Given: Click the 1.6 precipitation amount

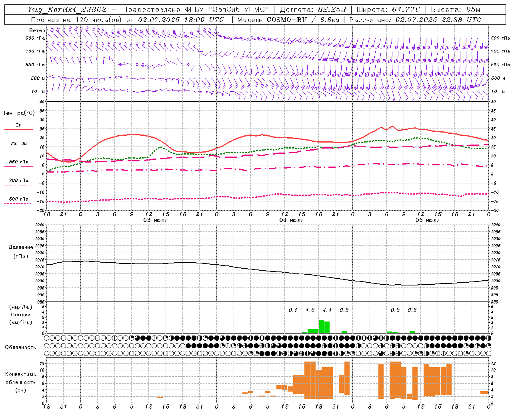Looking at the screenshot, I should click(x=310, y=310).
